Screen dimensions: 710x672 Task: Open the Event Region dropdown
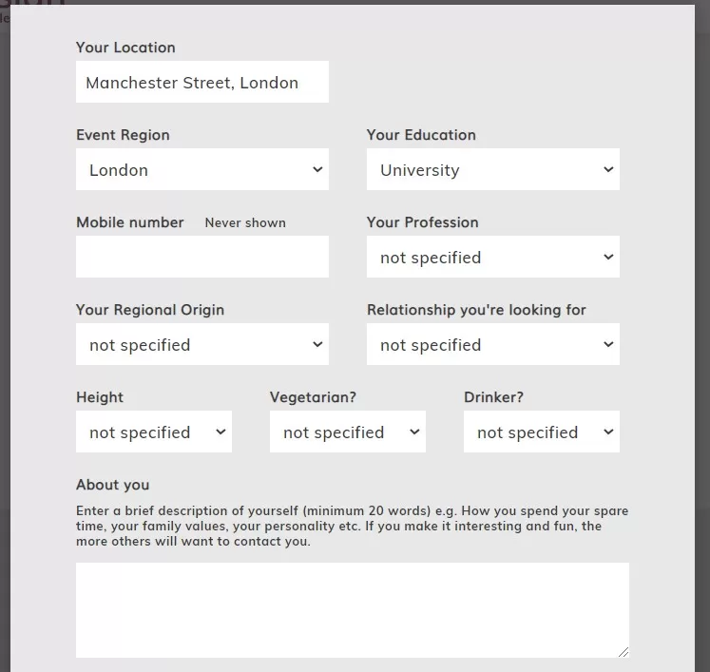click(201, 170)
